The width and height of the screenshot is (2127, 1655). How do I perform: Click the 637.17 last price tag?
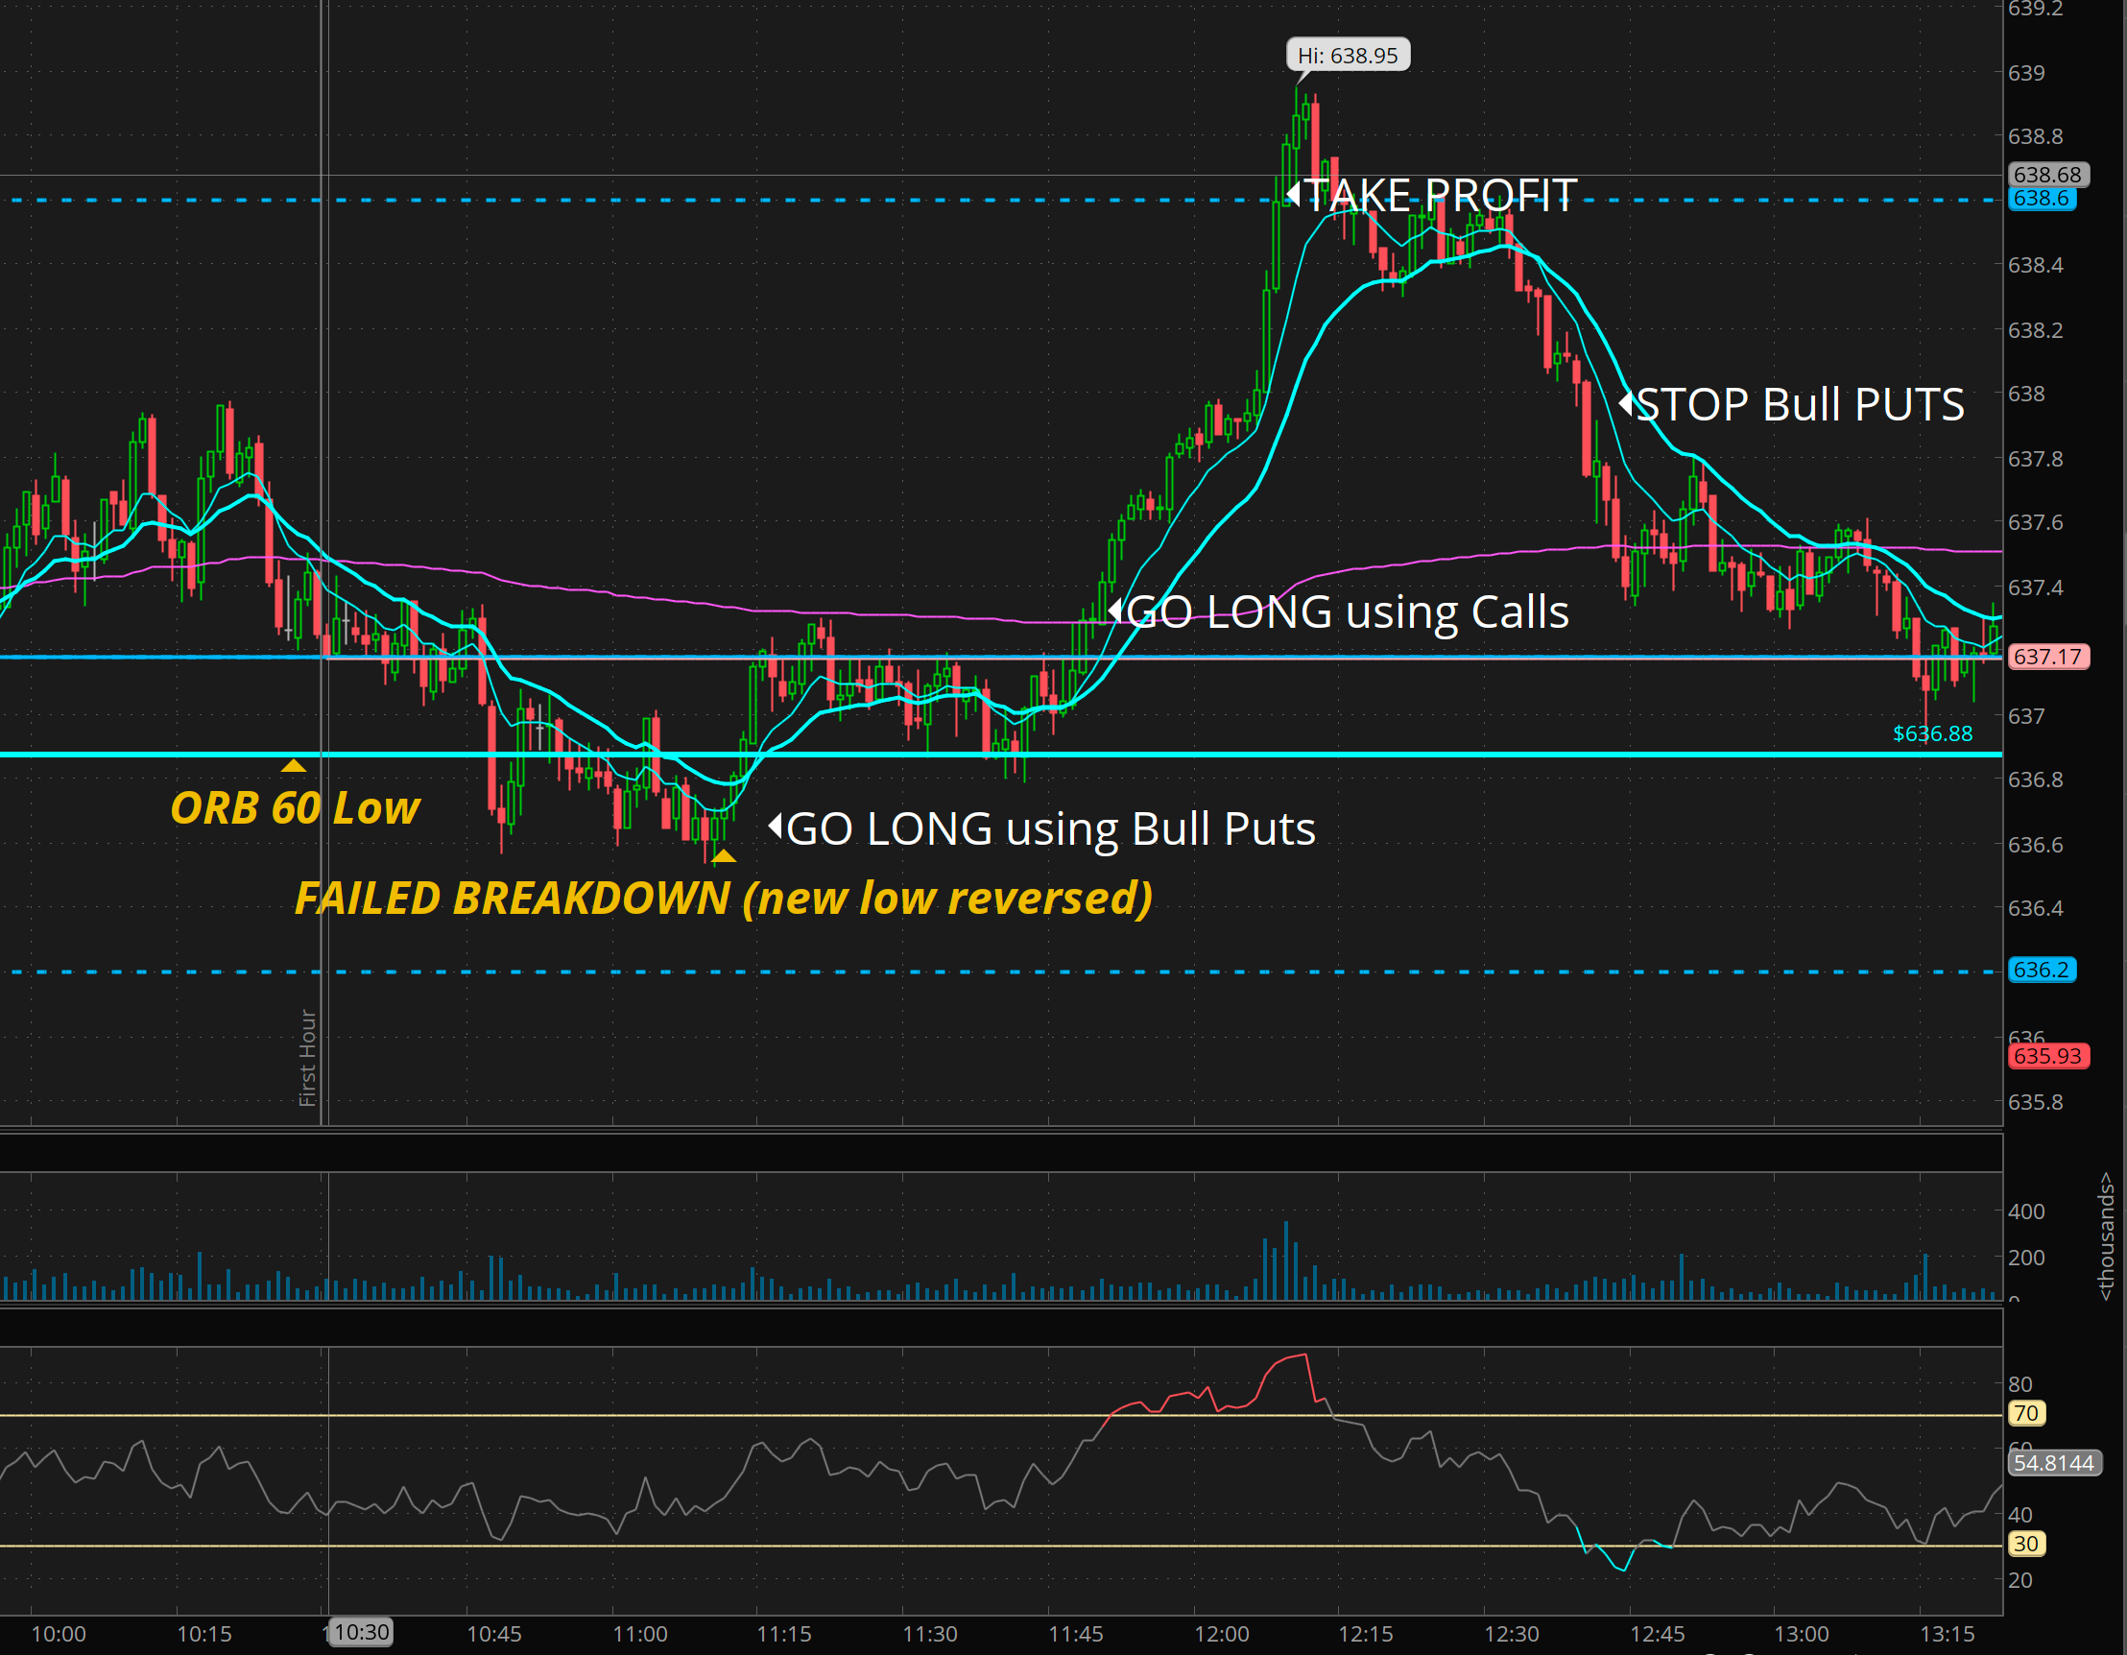pos(2047,657)
